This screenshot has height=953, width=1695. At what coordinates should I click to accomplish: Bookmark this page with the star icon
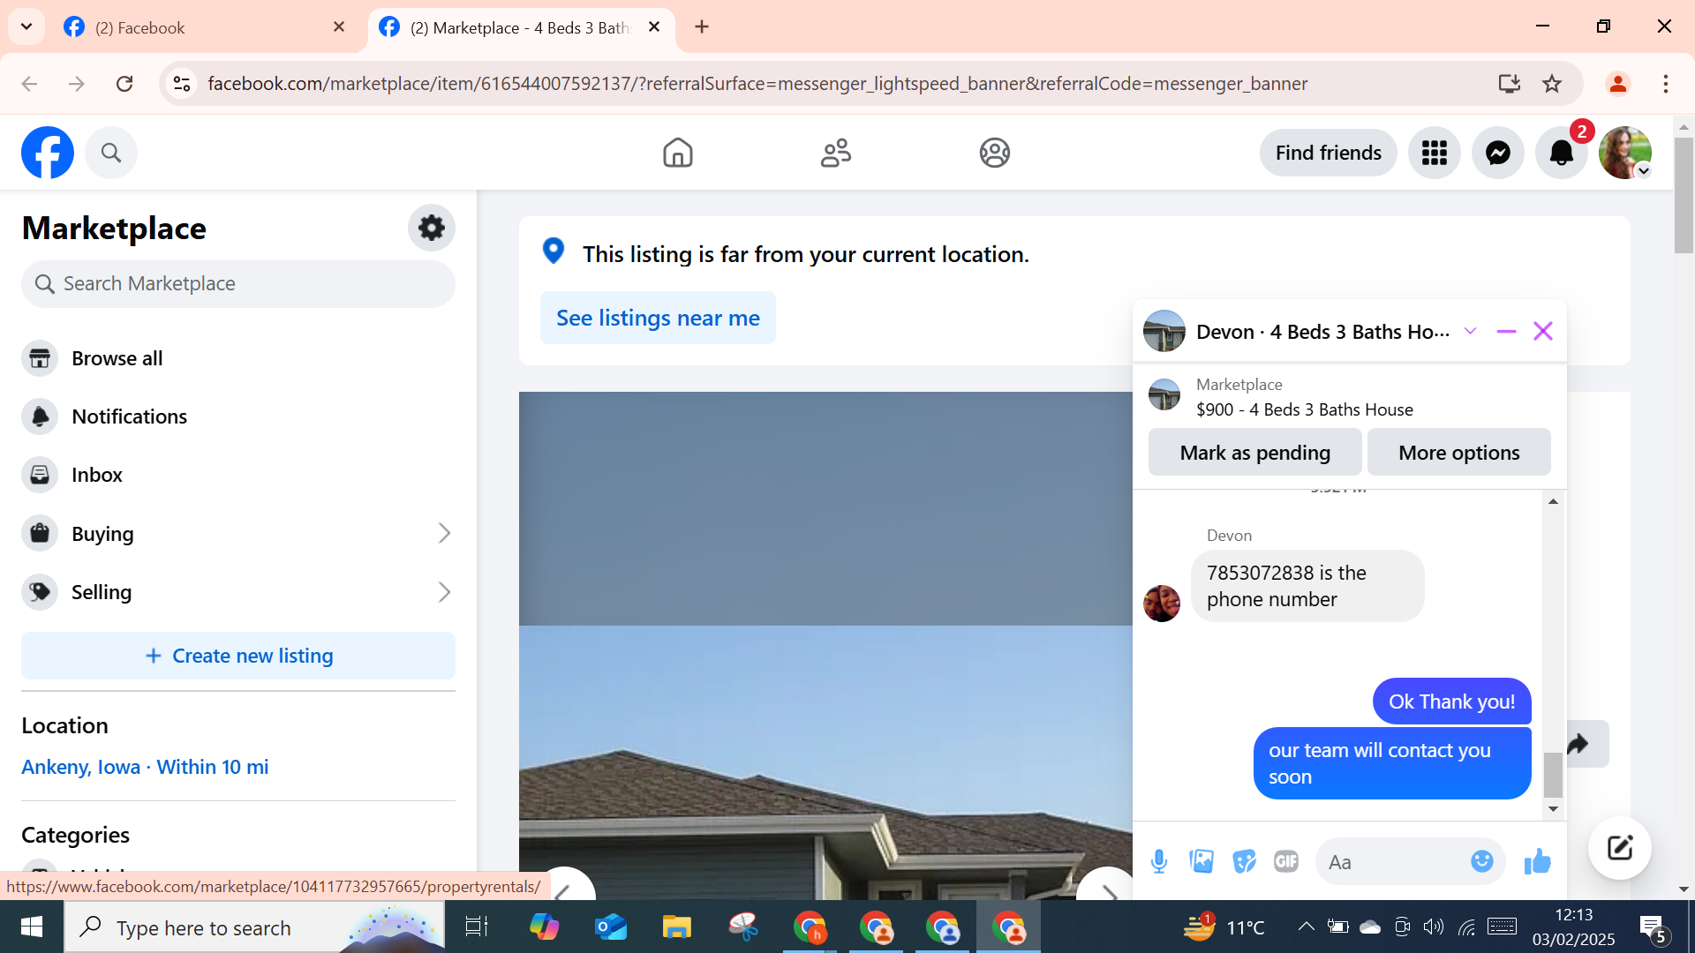(1552, 84)
